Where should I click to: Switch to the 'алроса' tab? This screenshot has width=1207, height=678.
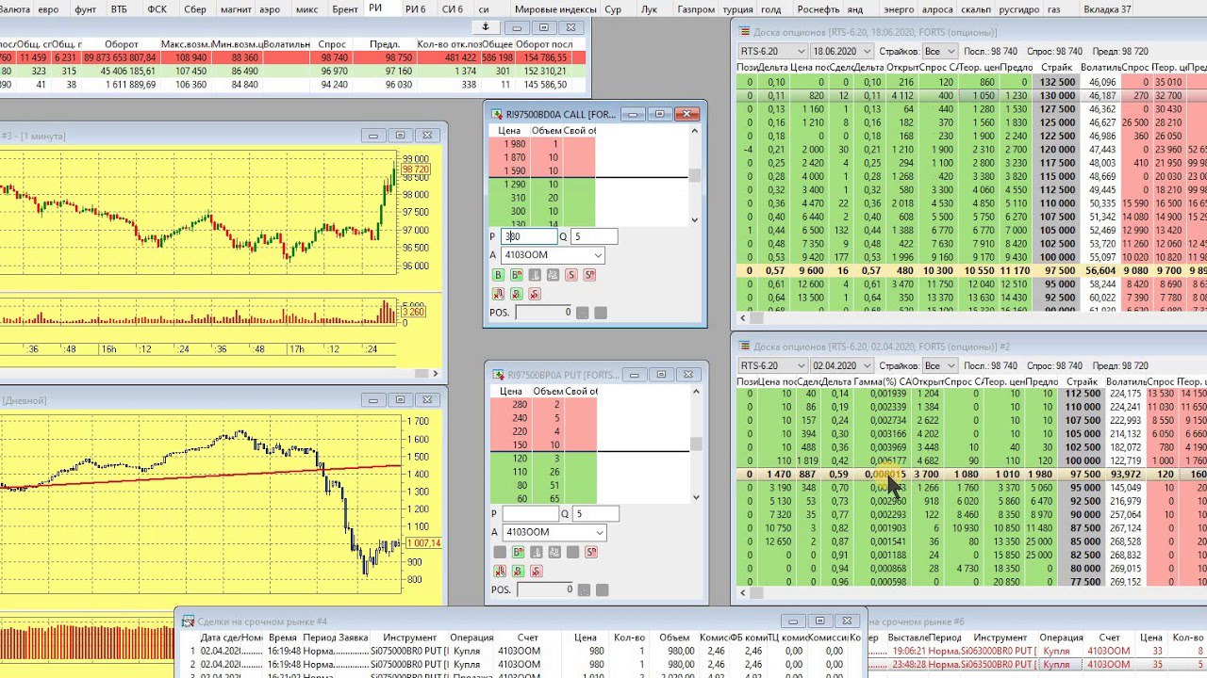pos(935,8)
